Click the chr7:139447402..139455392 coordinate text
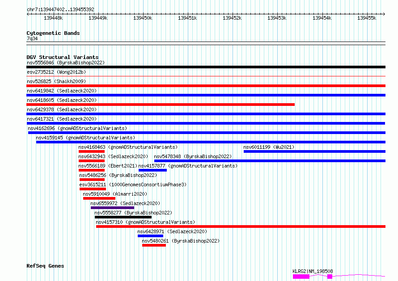Image resolution: width=398 pixels, height=281 pixels. (x=60, y=10)
